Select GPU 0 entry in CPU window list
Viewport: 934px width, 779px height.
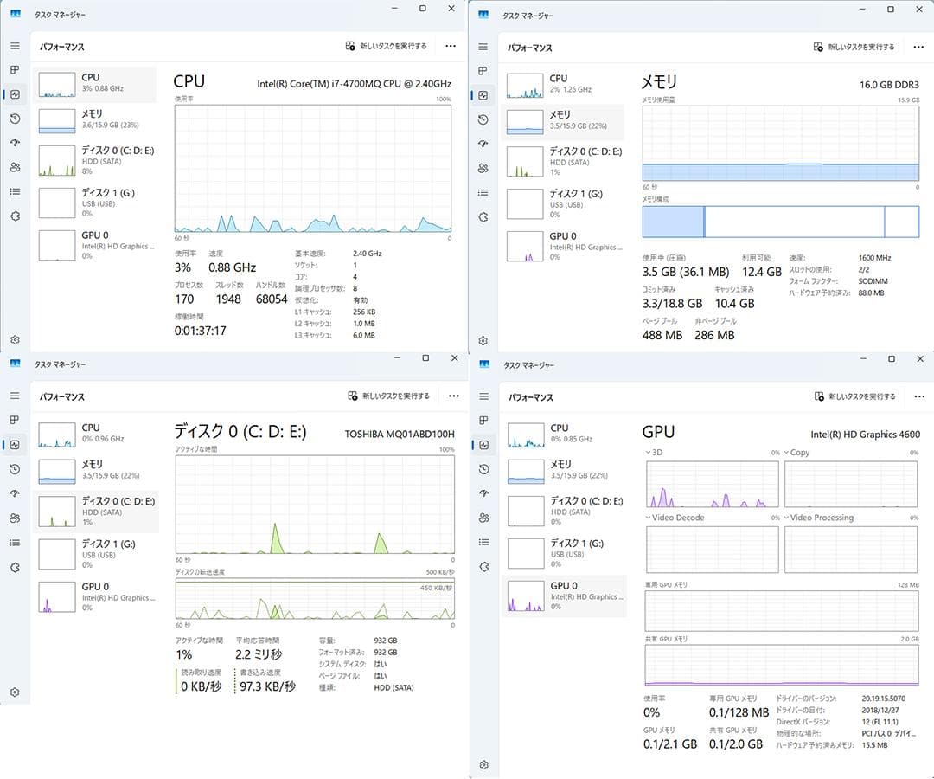(x=95, y=245)
